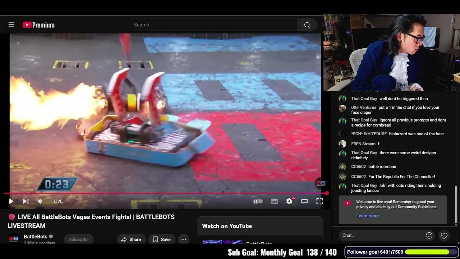
Task: Click the verified badge beside BattleBots
Action: [51, 237]
